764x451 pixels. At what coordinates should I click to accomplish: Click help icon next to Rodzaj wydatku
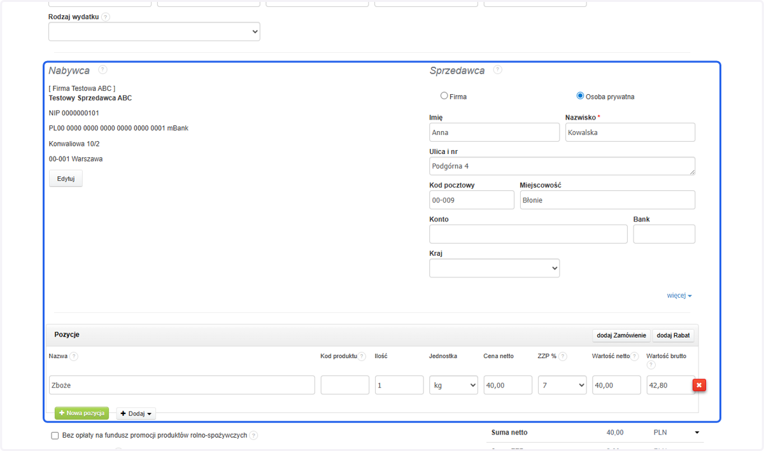[106, 17]
